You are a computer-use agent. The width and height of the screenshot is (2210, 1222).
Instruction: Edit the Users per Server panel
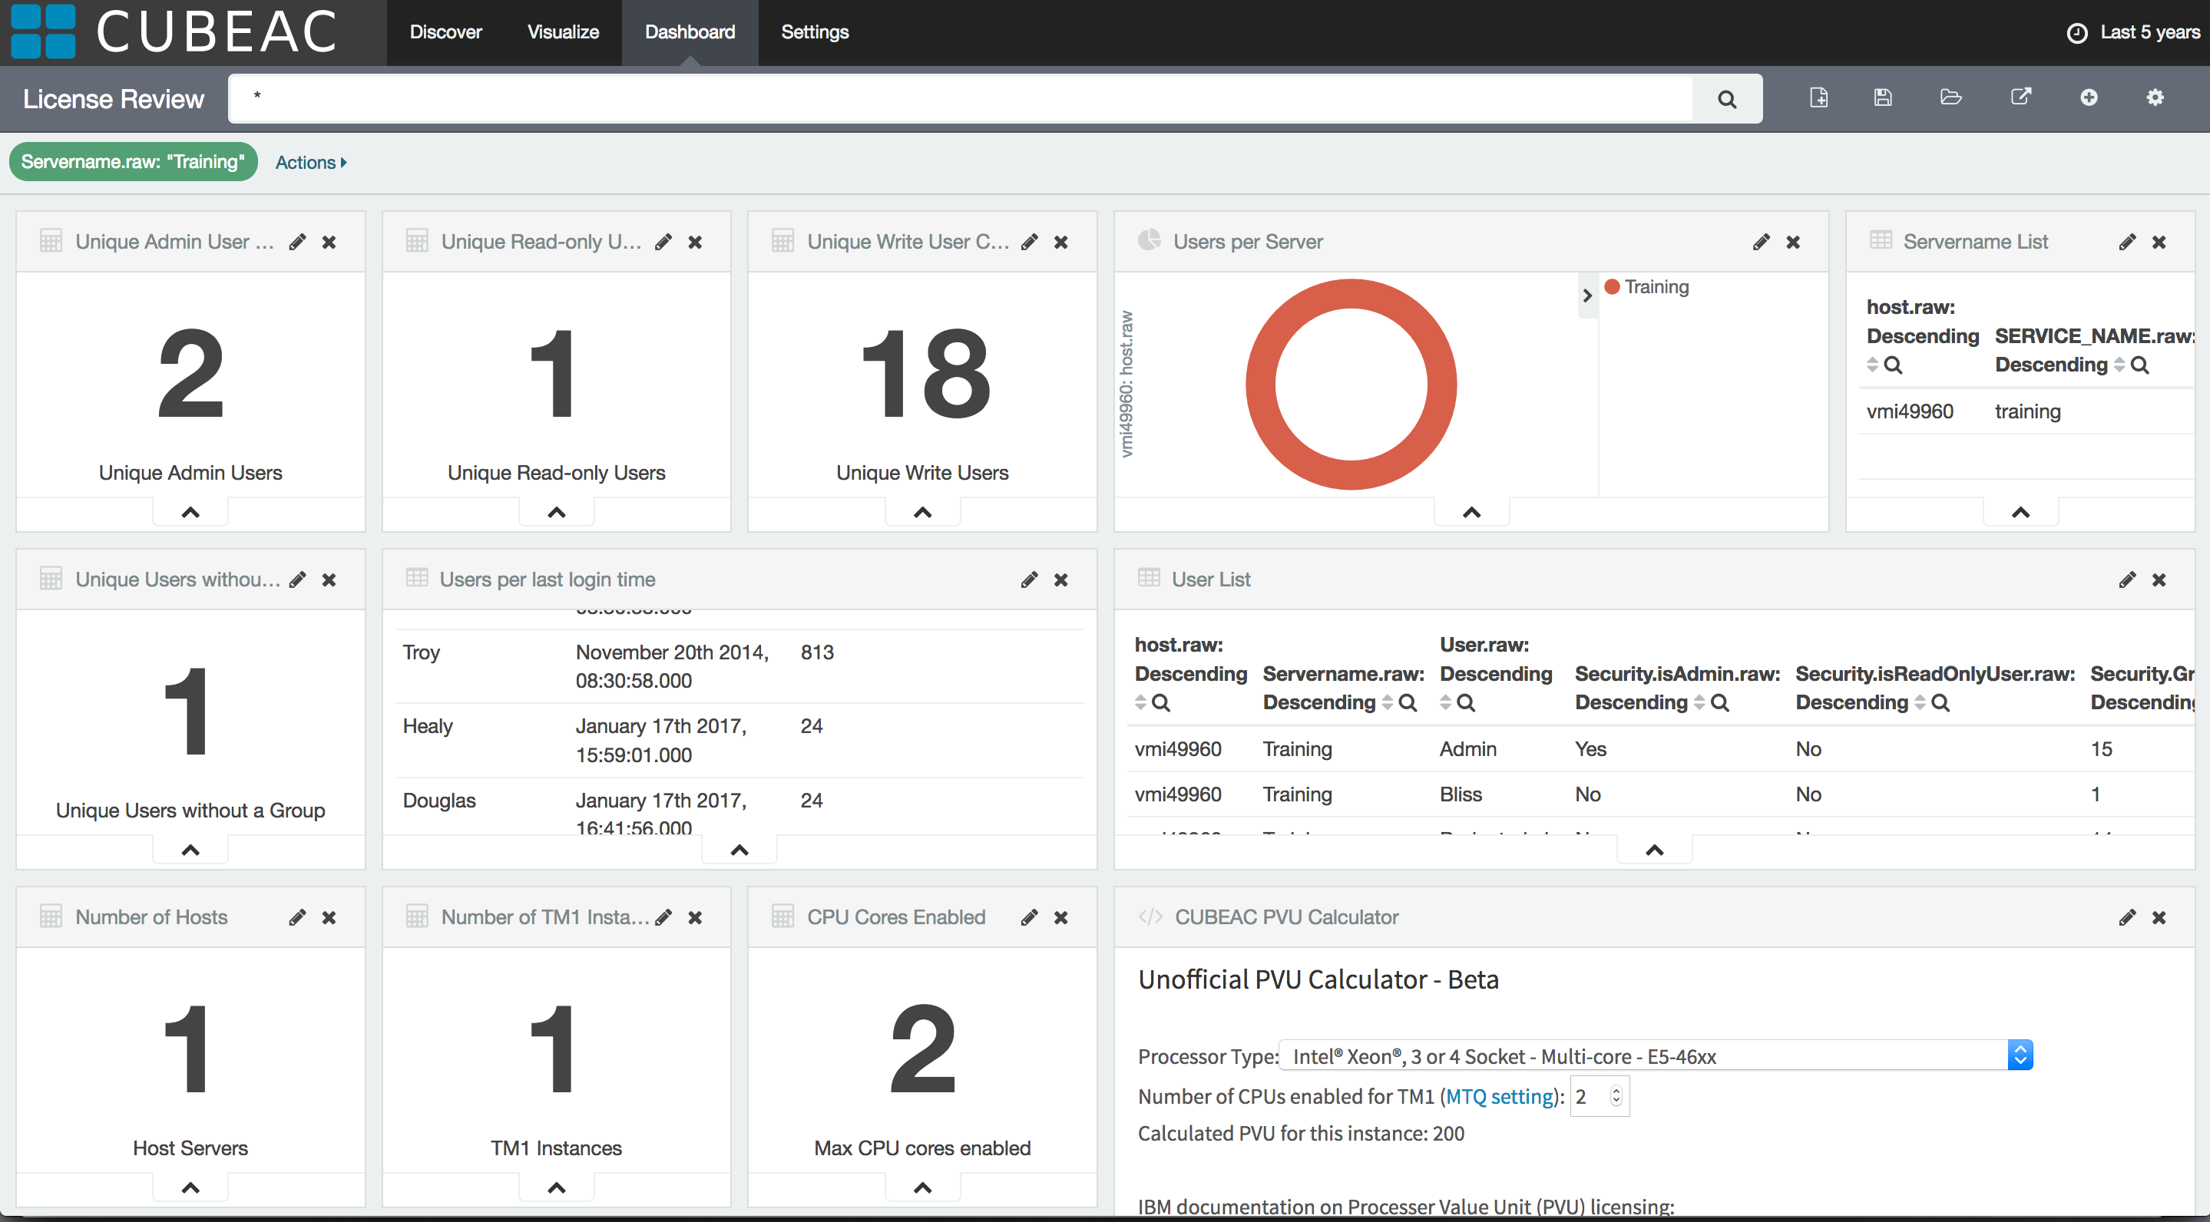pos(1761,242)
